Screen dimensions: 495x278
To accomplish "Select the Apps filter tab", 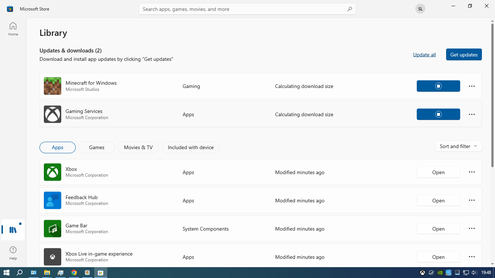I will point(58,147).
